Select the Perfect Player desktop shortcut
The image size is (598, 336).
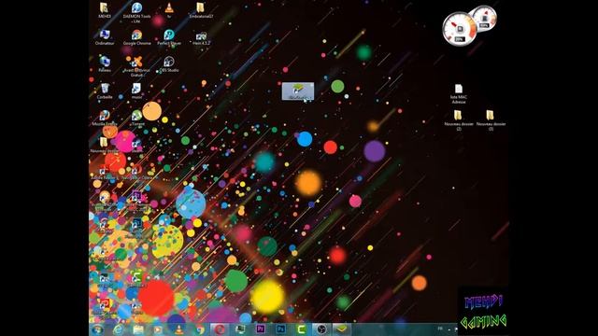click(169, 37)
